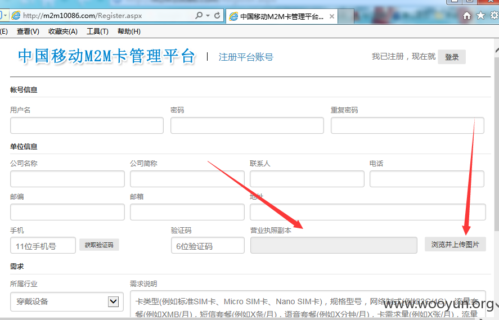Click the IE home icon

click(467, 16)
